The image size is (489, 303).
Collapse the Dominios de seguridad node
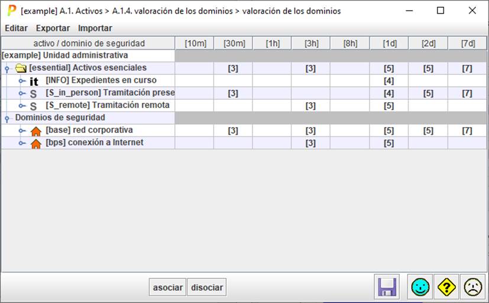point(7,118)
